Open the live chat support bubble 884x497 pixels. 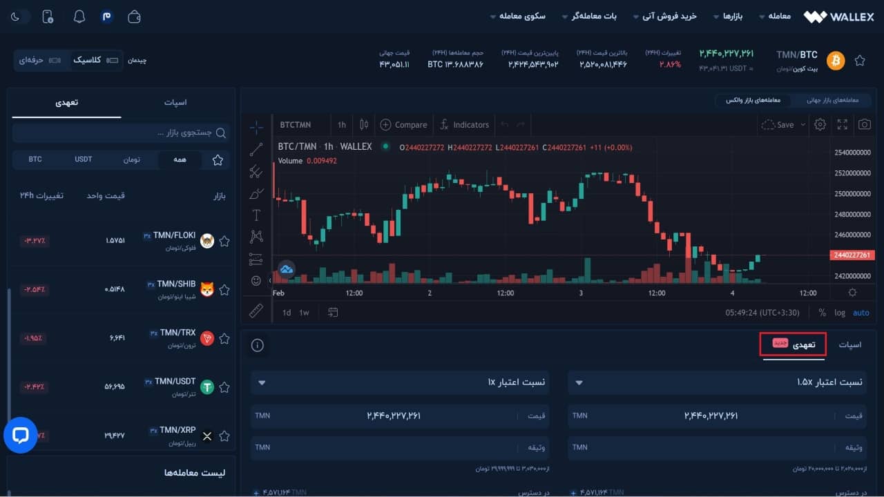pyautogui.click(x=20, y=436)
